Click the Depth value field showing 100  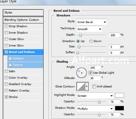pyautogui.click(x=114, y=35)
